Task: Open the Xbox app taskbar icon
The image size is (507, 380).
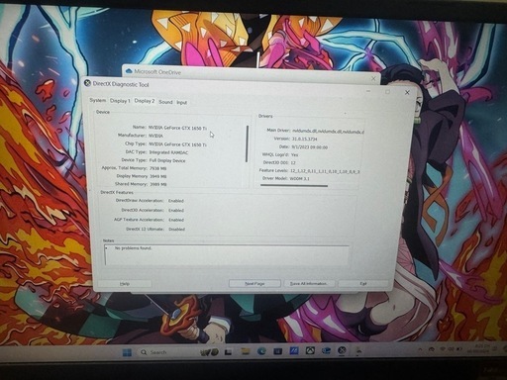Action: 310,350
